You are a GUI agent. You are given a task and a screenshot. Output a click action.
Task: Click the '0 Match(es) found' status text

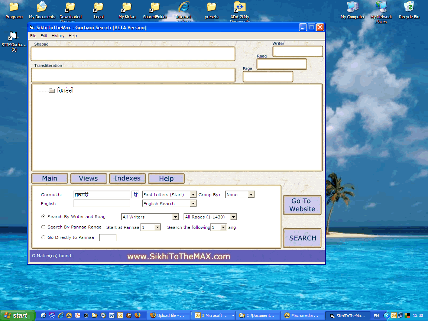[x=51, y=256]
